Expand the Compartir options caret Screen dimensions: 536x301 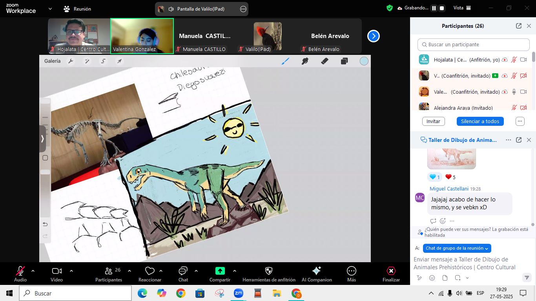pos(235,271)
